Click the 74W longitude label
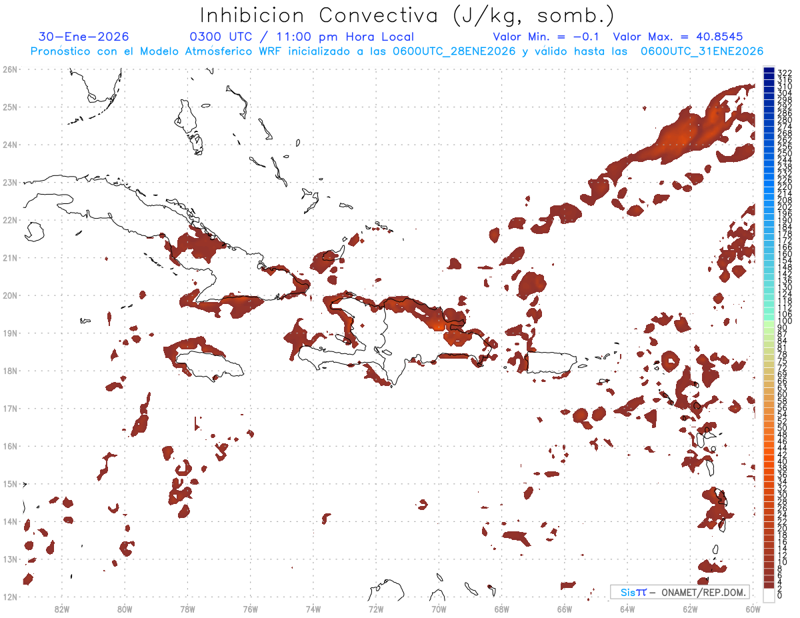 coord(313,608)
